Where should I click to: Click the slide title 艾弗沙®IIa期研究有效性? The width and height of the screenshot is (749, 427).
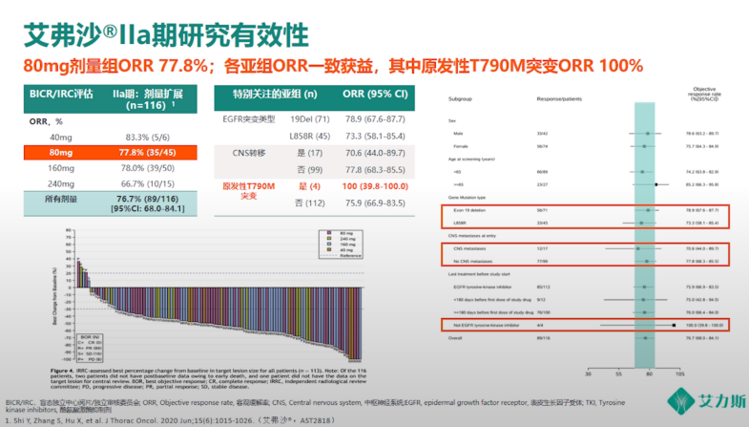pyautogui.click(x=165, y=33)
